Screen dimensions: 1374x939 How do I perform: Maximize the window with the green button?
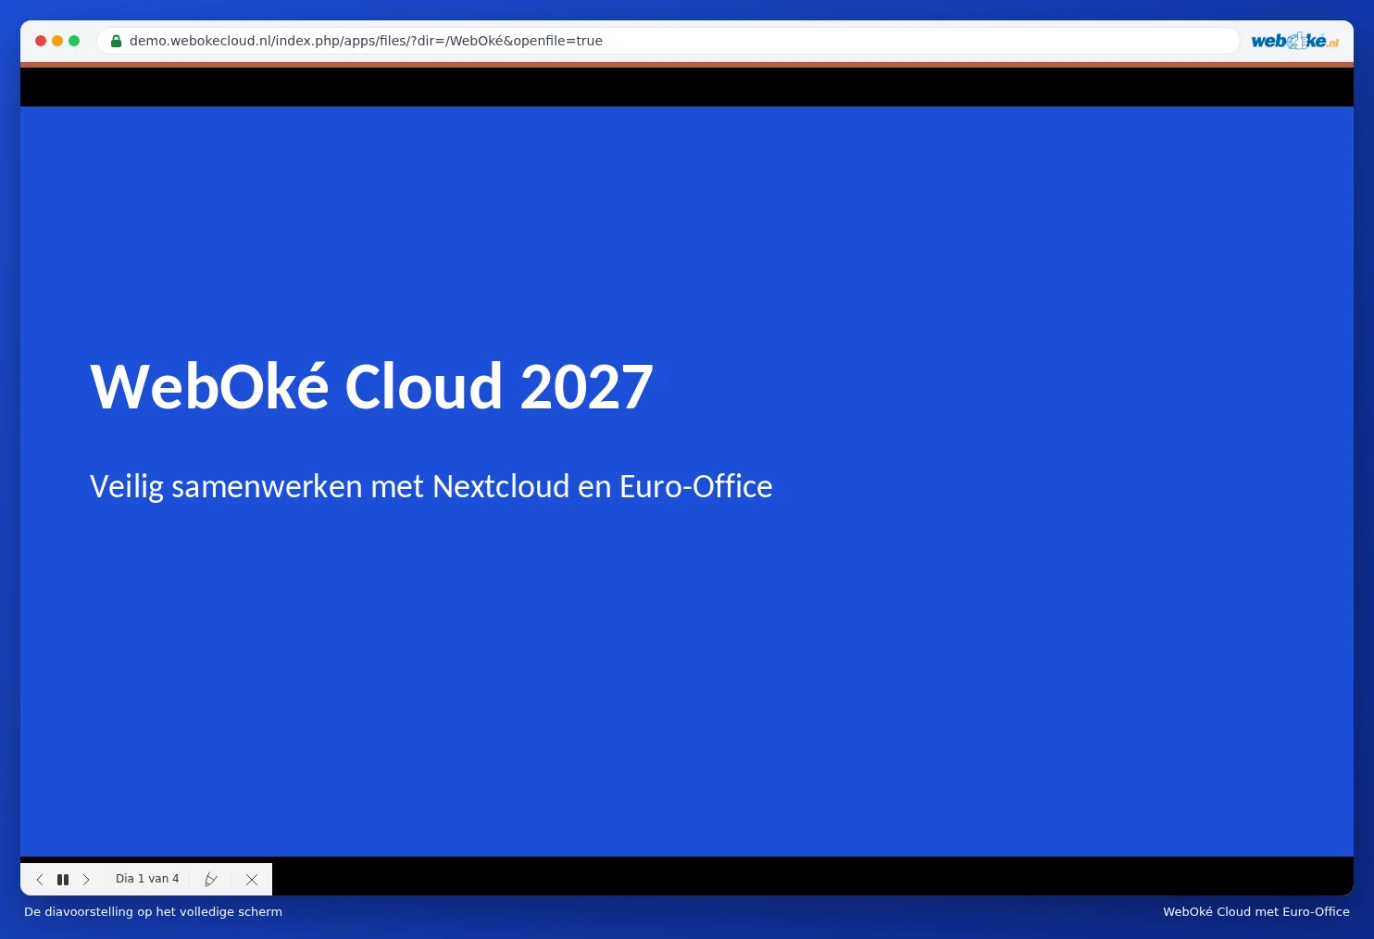[x=74, y=41]
